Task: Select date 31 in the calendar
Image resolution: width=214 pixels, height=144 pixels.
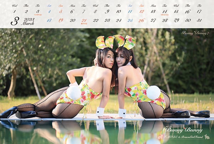Action: tap(199, 20)
